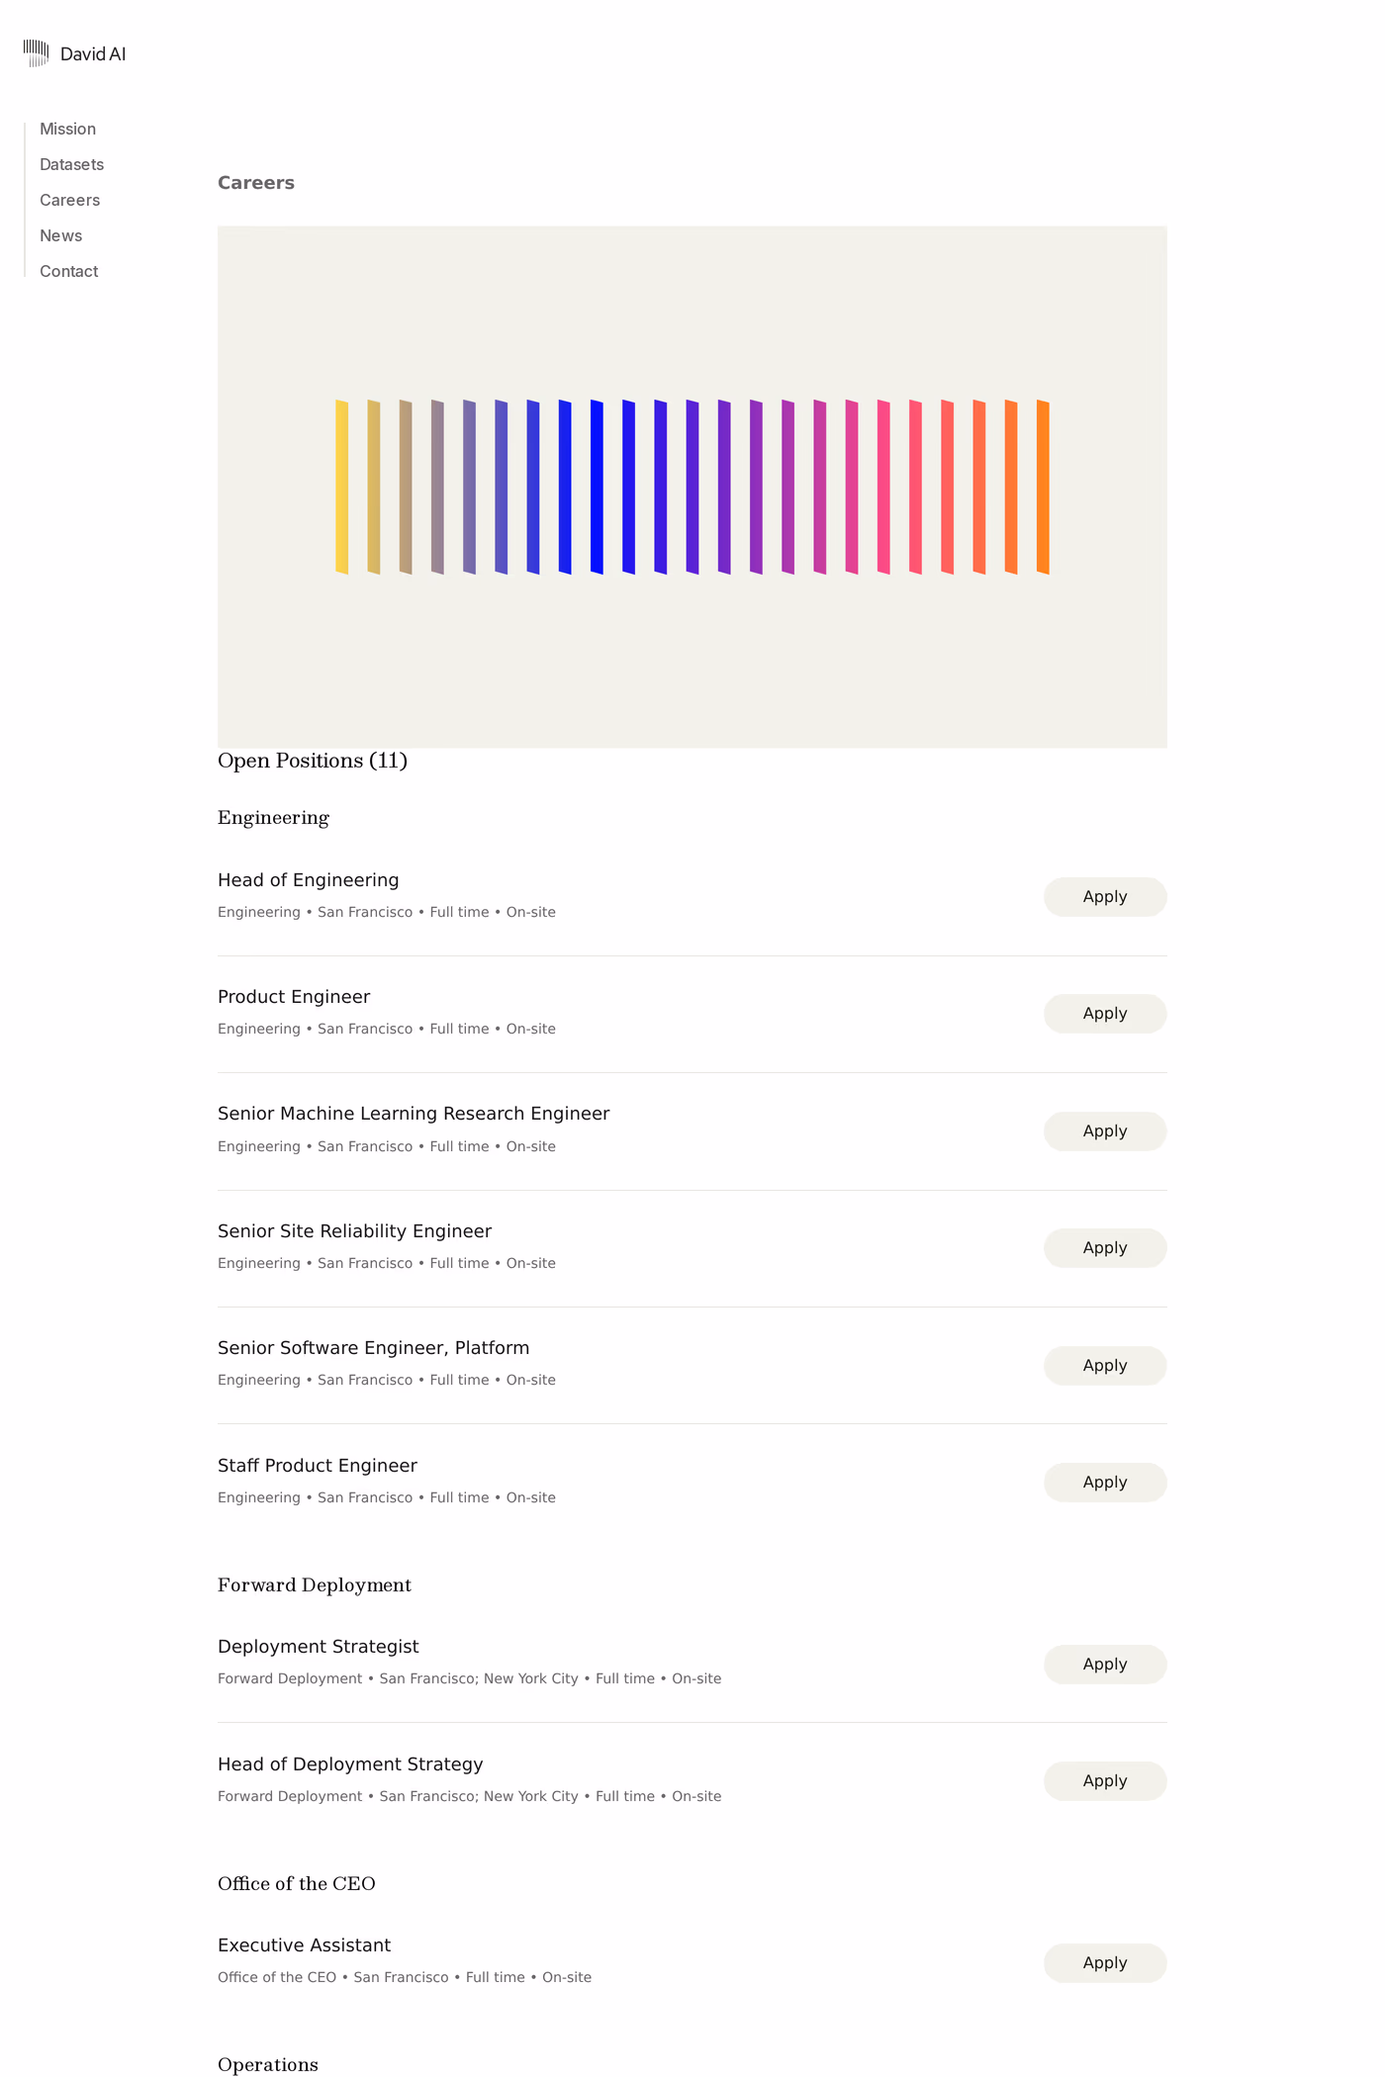The width and height of the screenshot is (1385, 2077).
Task: Apply for Senior Machine Learning Research Engineer
Action: point(1105,1131)
